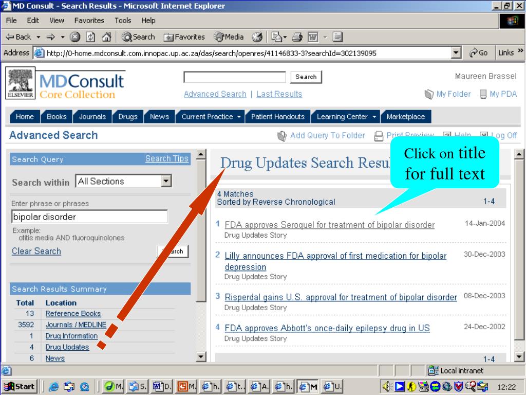Go to the Journals tab
The height and width of the screenshot is (395, 526).
click(92, 117)
